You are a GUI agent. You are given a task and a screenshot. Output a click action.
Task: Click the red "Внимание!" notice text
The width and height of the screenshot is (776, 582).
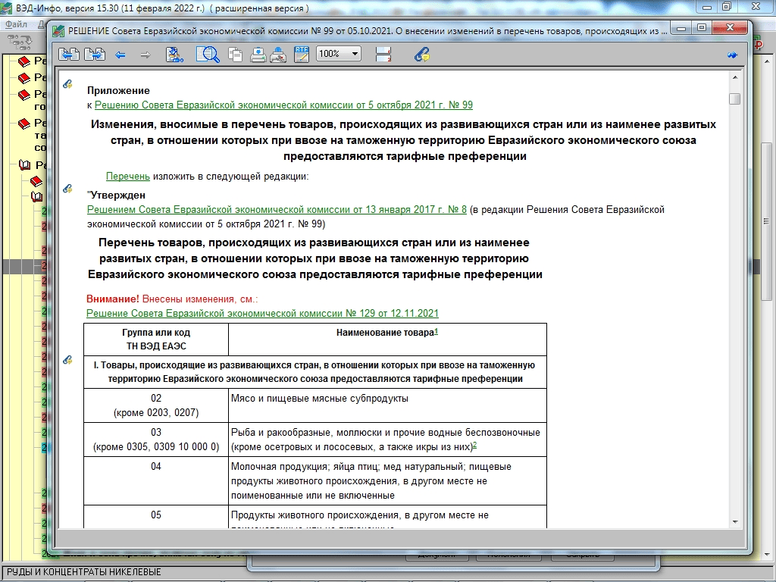[113, 299]
